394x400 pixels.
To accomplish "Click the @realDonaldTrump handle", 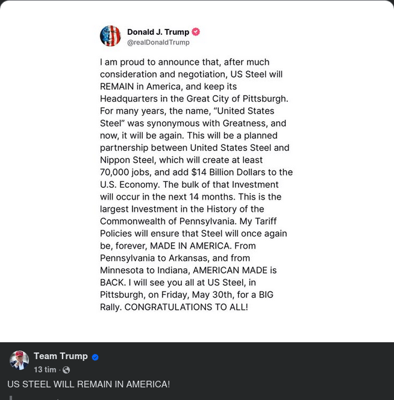I will (158, 43).
